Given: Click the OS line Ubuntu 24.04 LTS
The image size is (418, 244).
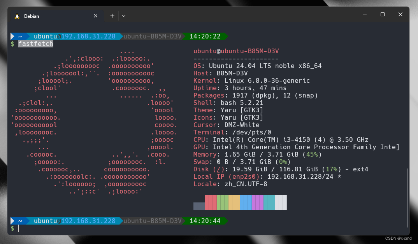Looking at the screenshot, I should tap(258, 66).
